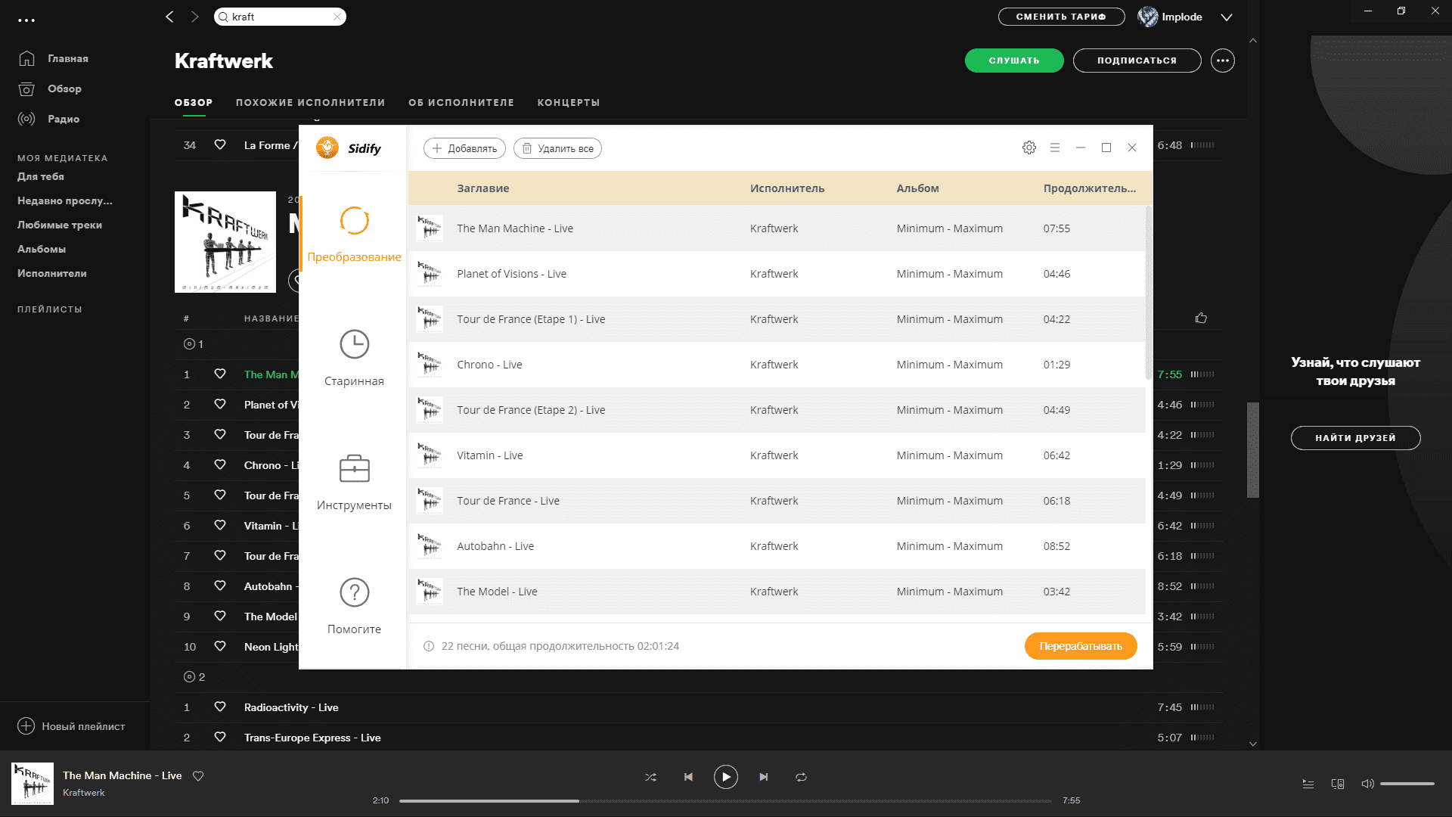Click now-playing album art thumbnail
Viewport: 1452px width, 817px height.
tap(33, 784)
